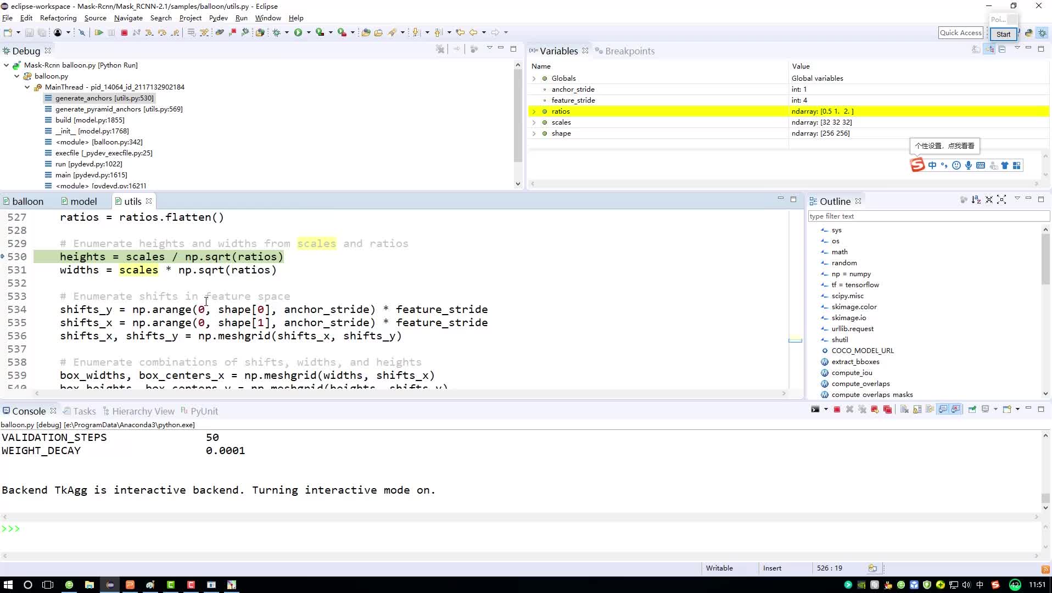Click Sogou microphone voice input icon
Viewport: 1052px width, 593px height.
click(x=969, y=165)
